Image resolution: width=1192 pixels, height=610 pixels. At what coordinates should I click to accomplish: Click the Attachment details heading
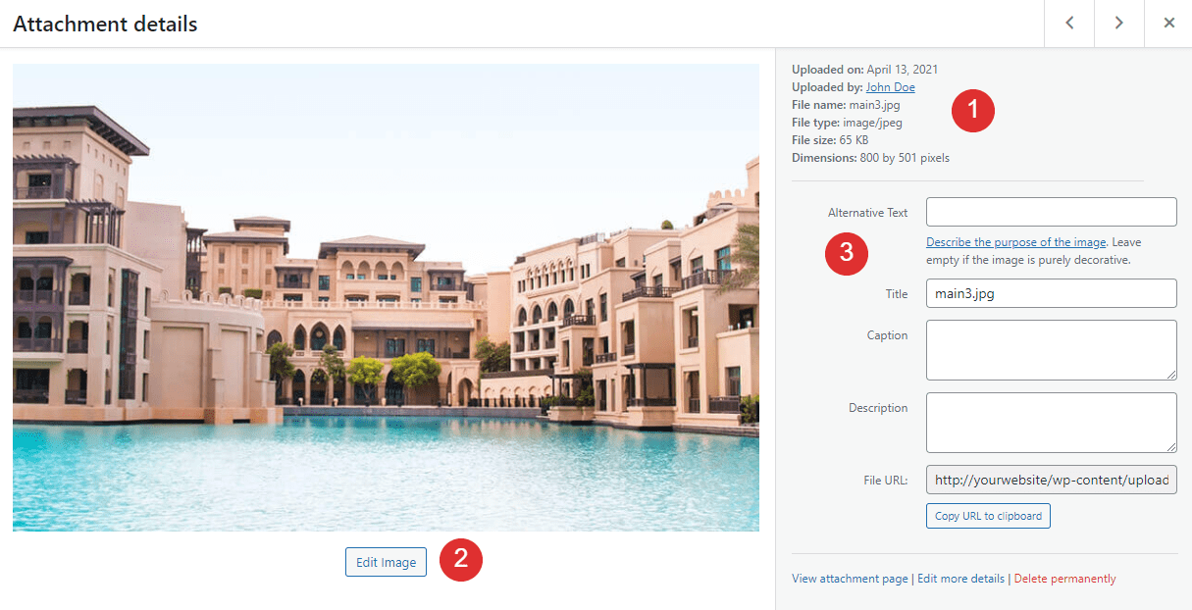coord(105,24)
